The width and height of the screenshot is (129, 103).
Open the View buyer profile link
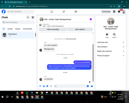[71, 39]
